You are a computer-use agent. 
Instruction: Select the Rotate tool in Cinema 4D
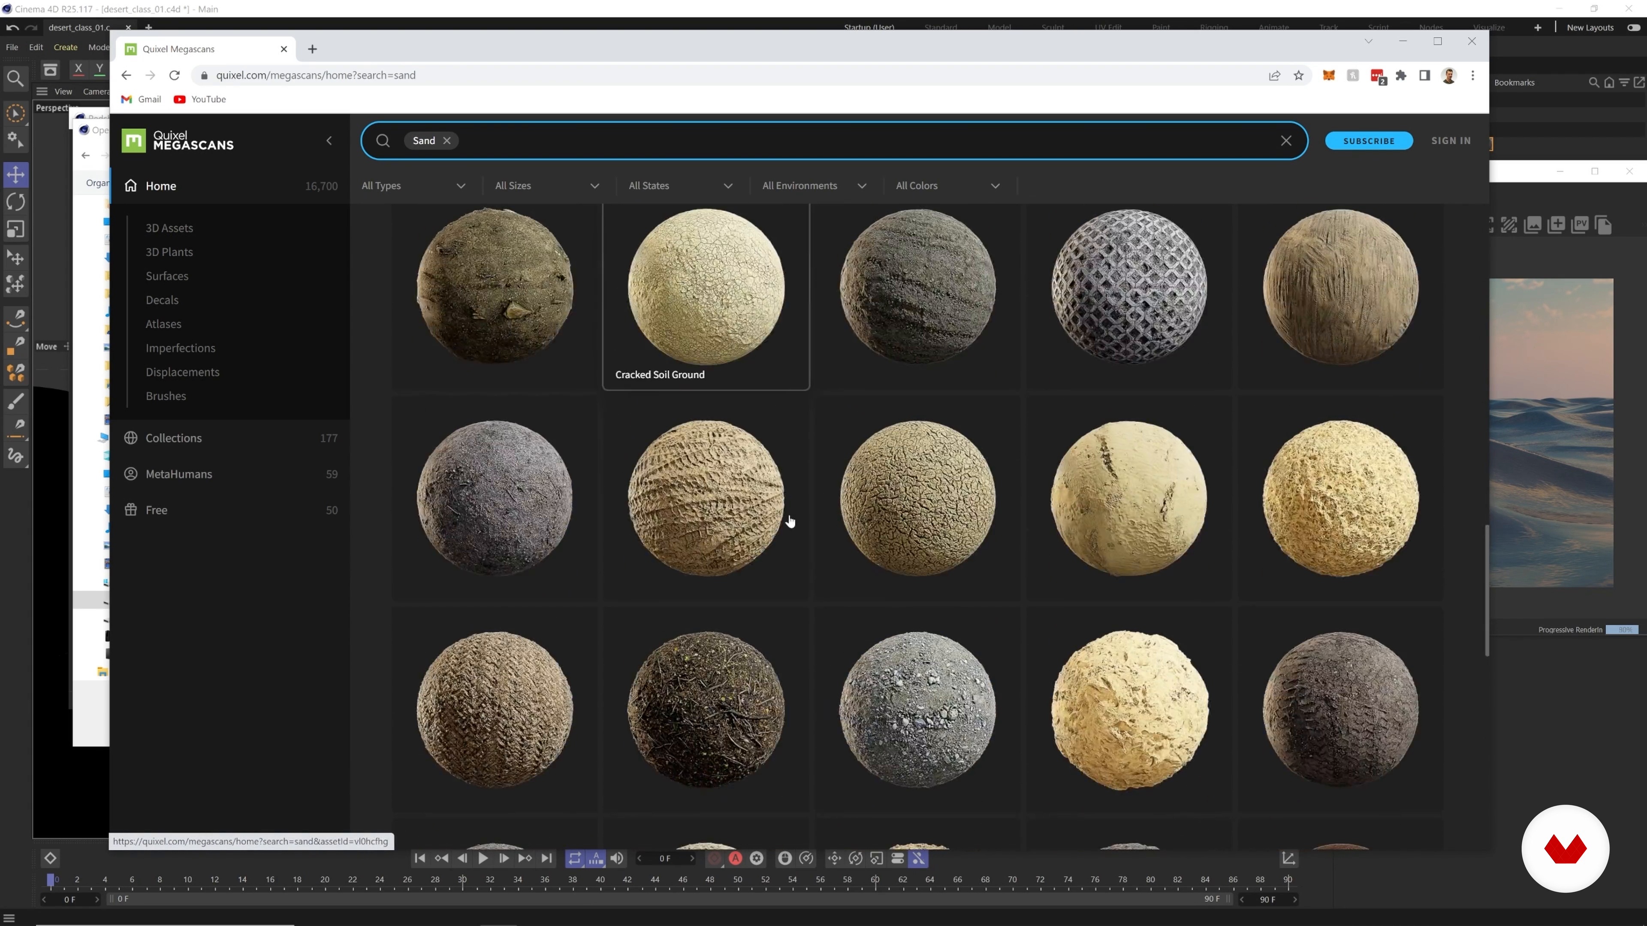point(15,202)
